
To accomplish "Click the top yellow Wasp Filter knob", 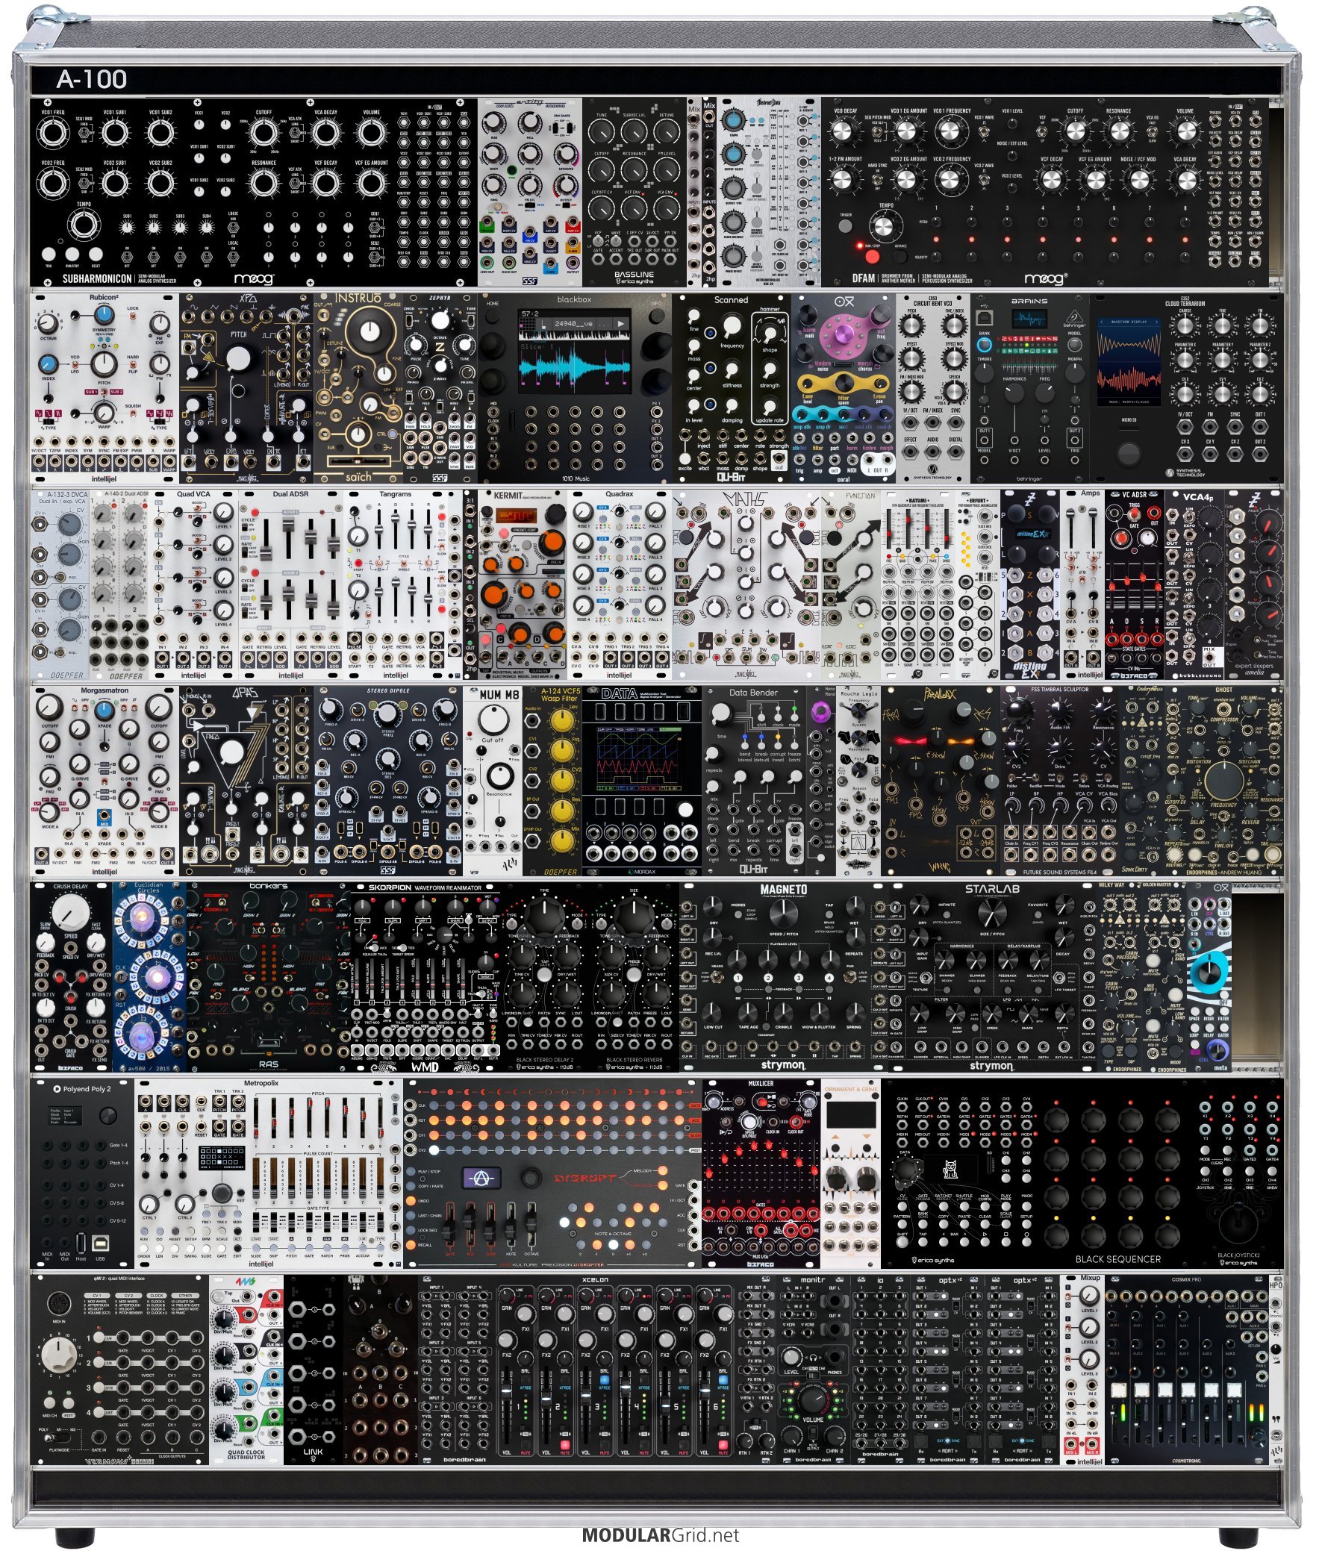I will [x=562, y=720].
